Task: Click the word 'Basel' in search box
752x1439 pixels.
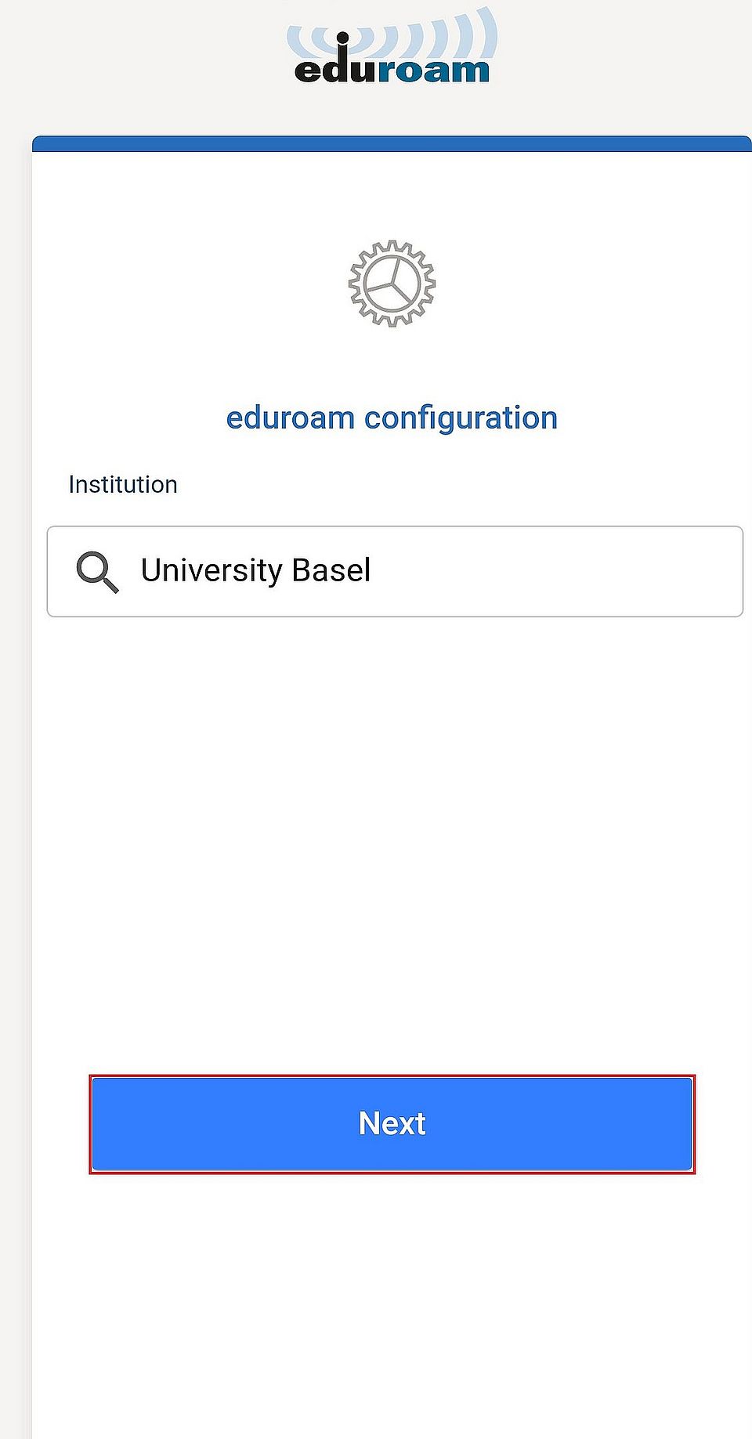Action: 331,570
